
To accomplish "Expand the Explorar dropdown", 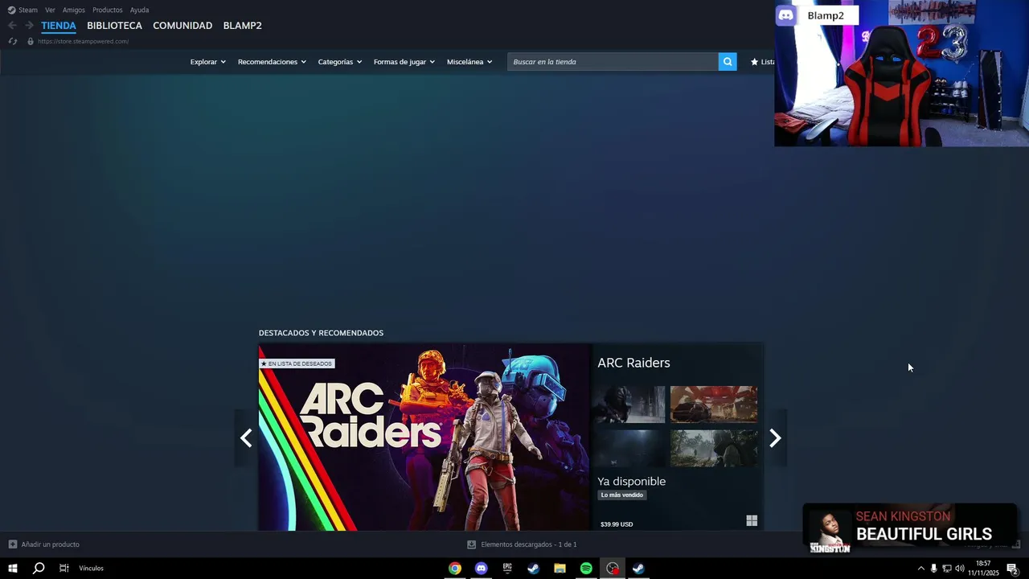I will pyautogui.click(x=207, y=62).
